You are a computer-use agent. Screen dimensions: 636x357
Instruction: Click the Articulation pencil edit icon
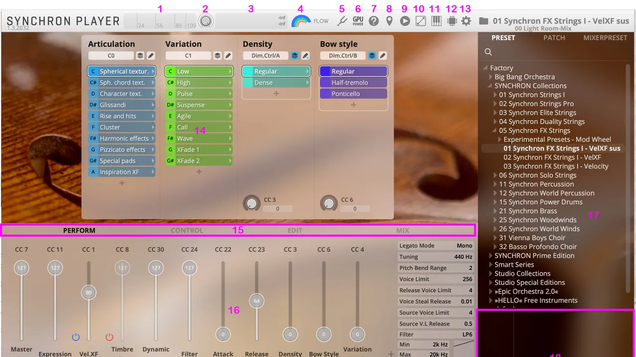151,56
